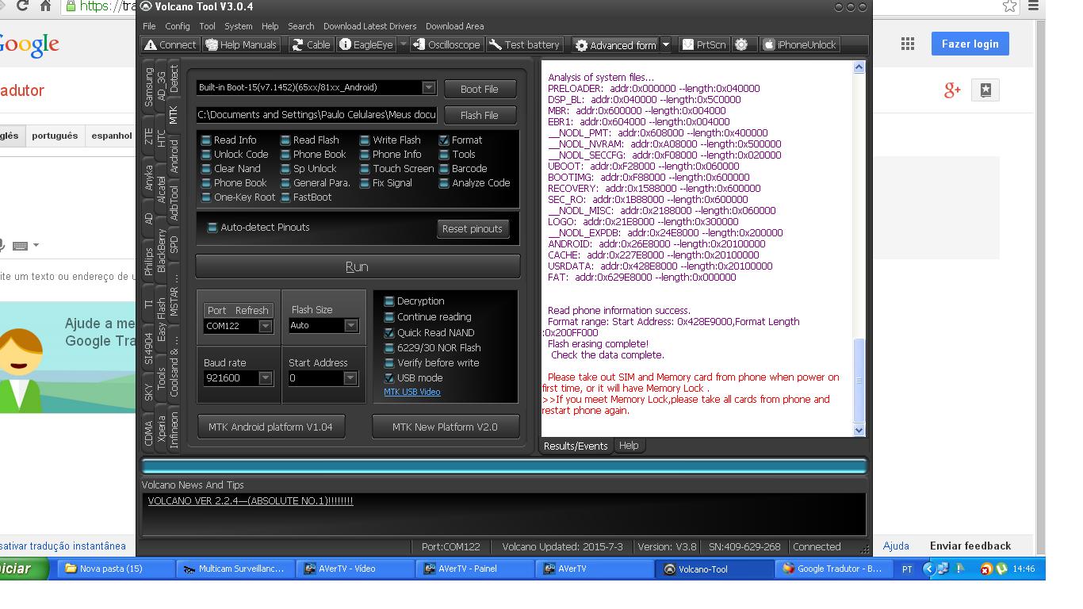Enable the Unlock Code checkbox

[x=206, y=155]
